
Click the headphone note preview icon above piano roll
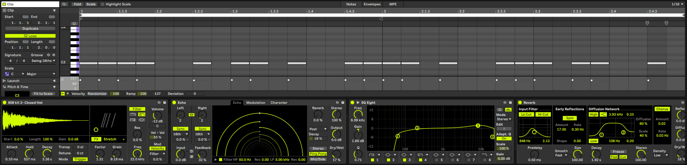tap(74, 24)
